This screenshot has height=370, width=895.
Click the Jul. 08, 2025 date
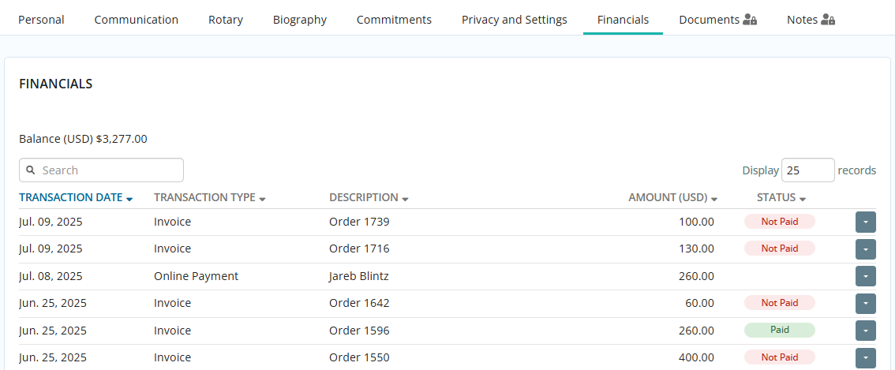pos(51,276)
